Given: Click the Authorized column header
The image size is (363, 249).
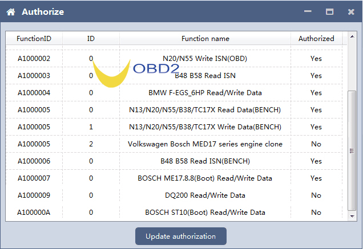Looking at the screenshot, I should click(316, 39).
